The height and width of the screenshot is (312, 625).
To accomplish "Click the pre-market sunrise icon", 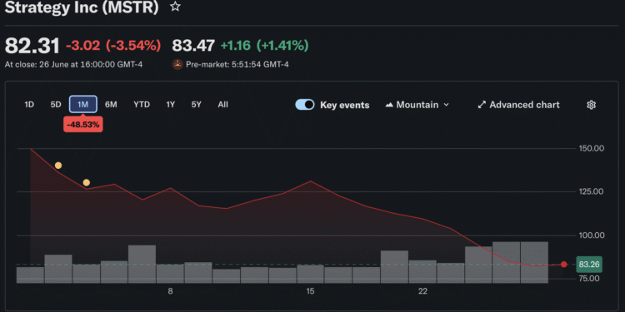I will click(x=177, y=64).
